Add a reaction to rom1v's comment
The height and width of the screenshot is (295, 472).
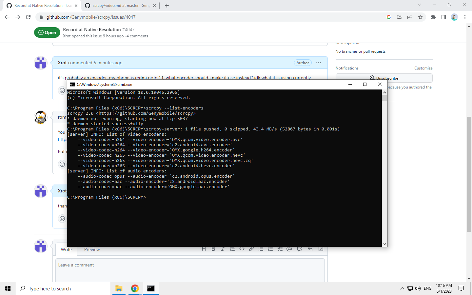point(62,164)
